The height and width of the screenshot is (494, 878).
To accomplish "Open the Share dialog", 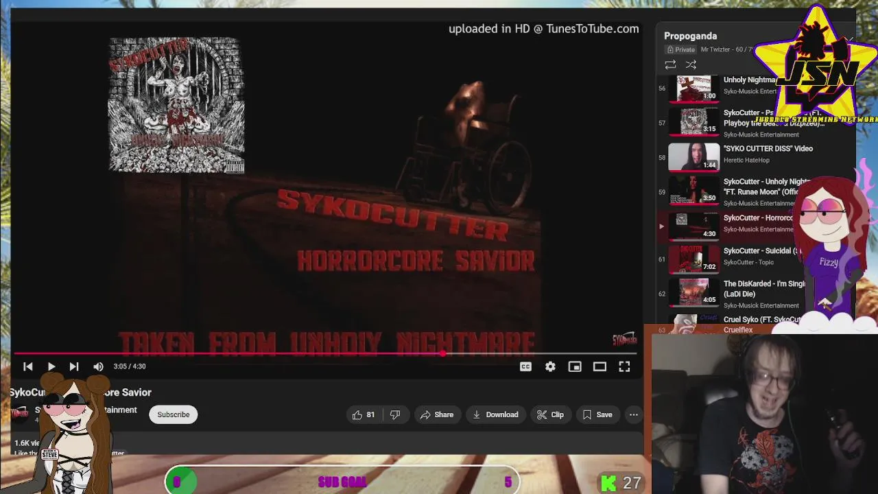I will click(x=437, y=414).
